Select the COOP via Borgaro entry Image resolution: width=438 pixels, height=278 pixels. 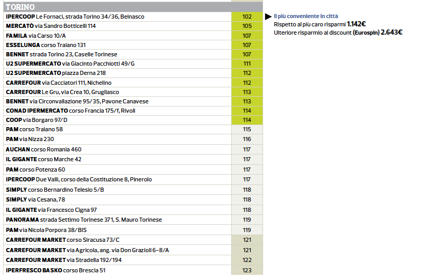[36, 120]
